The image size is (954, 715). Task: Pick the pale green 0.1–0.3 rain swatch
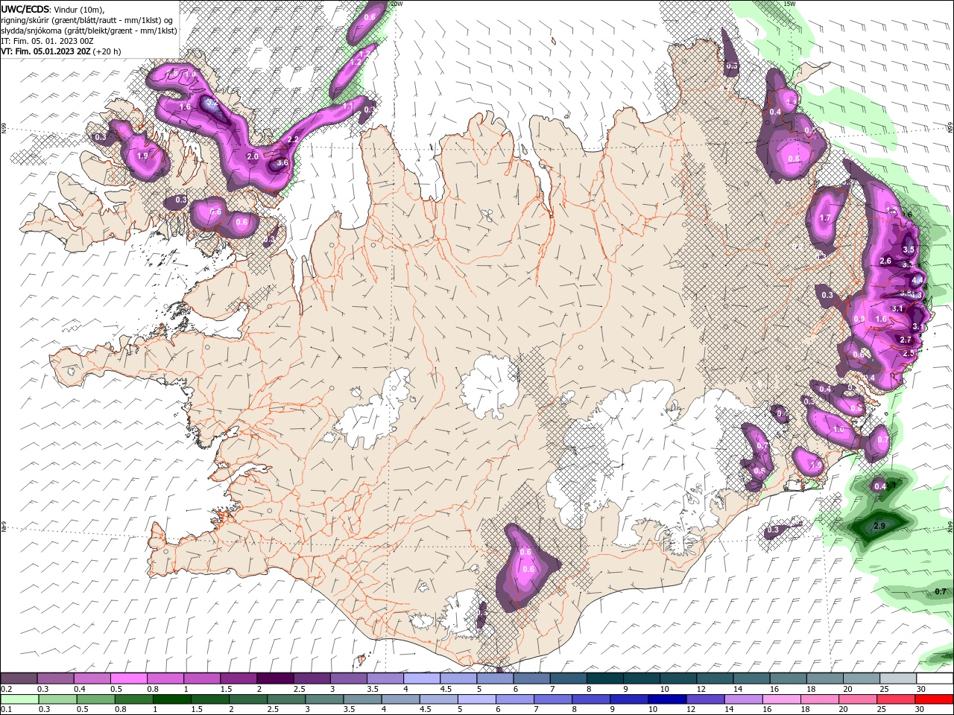19,699
